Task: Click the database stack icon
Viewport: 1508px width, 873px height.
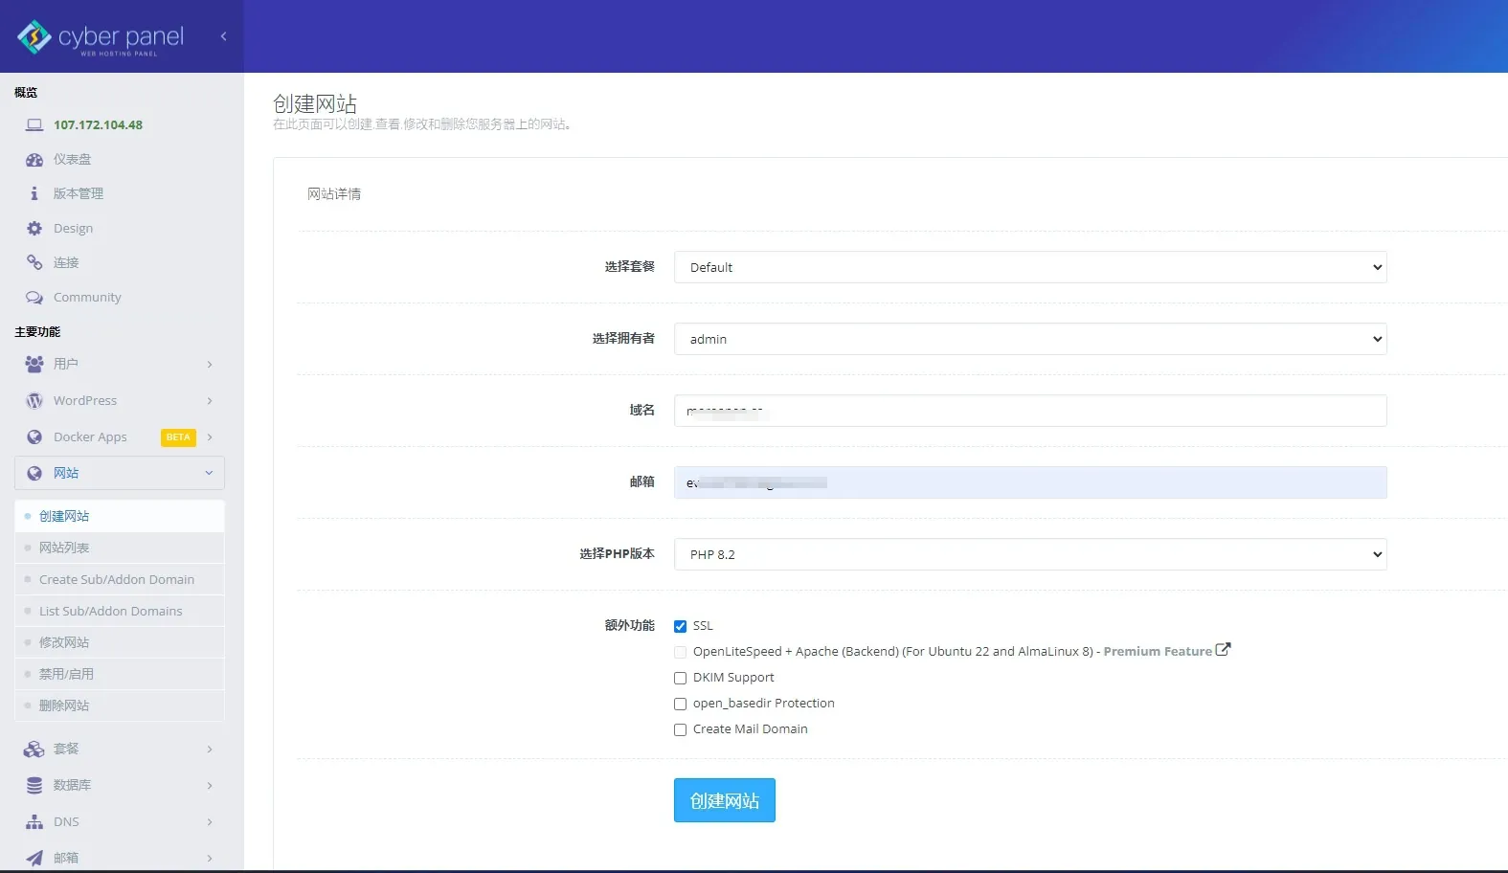Action: coord(34,786)
